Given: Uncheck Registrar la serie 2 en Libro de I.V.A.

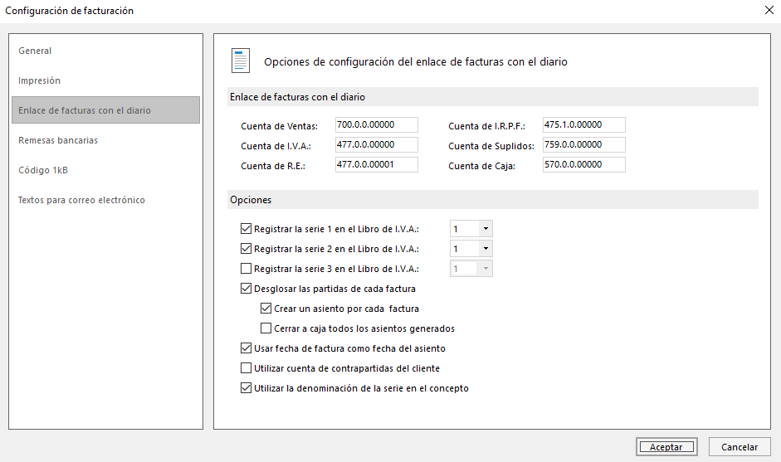Looking at the screenshot, I should pos(246,249).
